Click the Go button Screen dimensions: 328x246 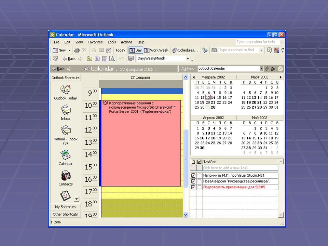(x=271, y=69)
